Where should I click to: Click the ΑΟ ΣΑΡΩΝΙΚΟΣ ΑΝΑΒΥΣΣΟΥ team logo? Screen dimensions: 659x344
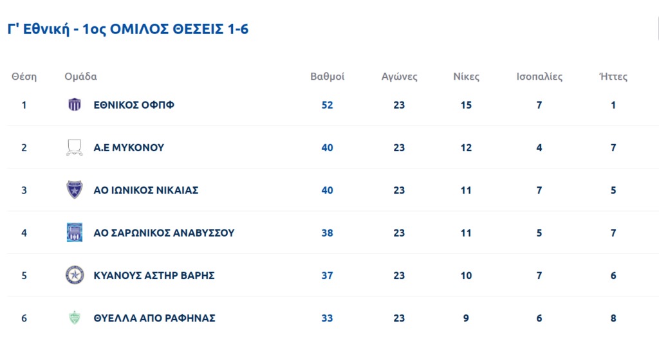[75, 233]
